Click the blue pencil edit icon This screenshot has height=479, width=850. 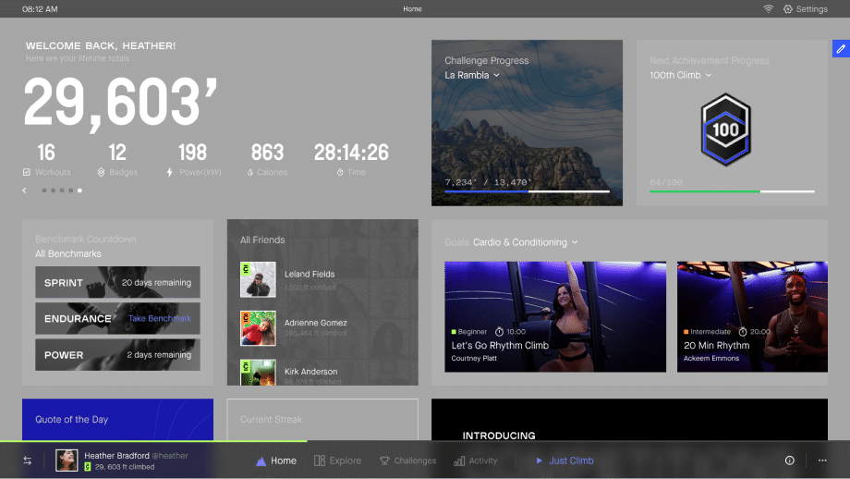pyautogui.click(x=841, y=49)
